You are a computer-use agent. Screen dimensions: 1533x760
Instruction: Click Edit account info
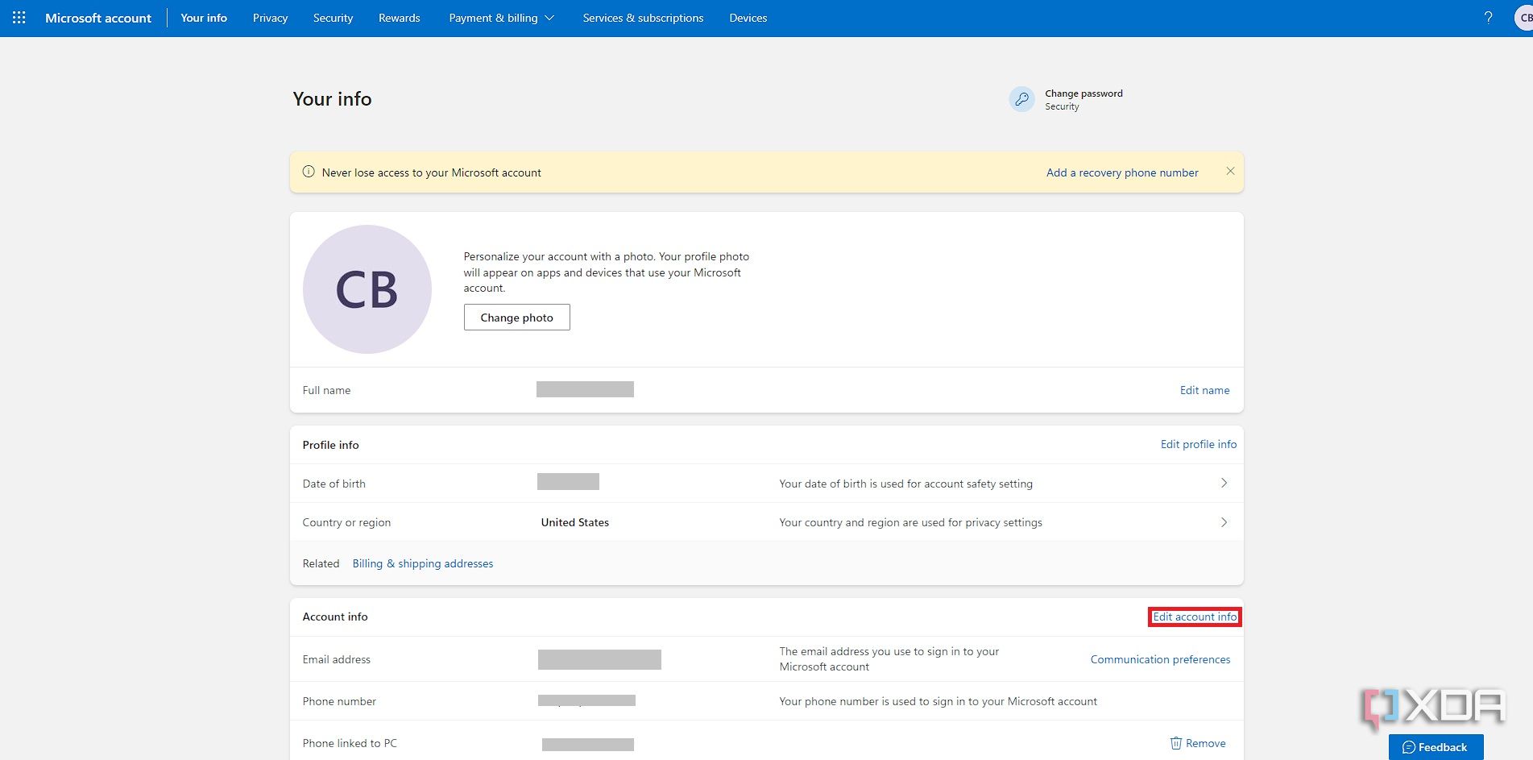pos(1194,617)
